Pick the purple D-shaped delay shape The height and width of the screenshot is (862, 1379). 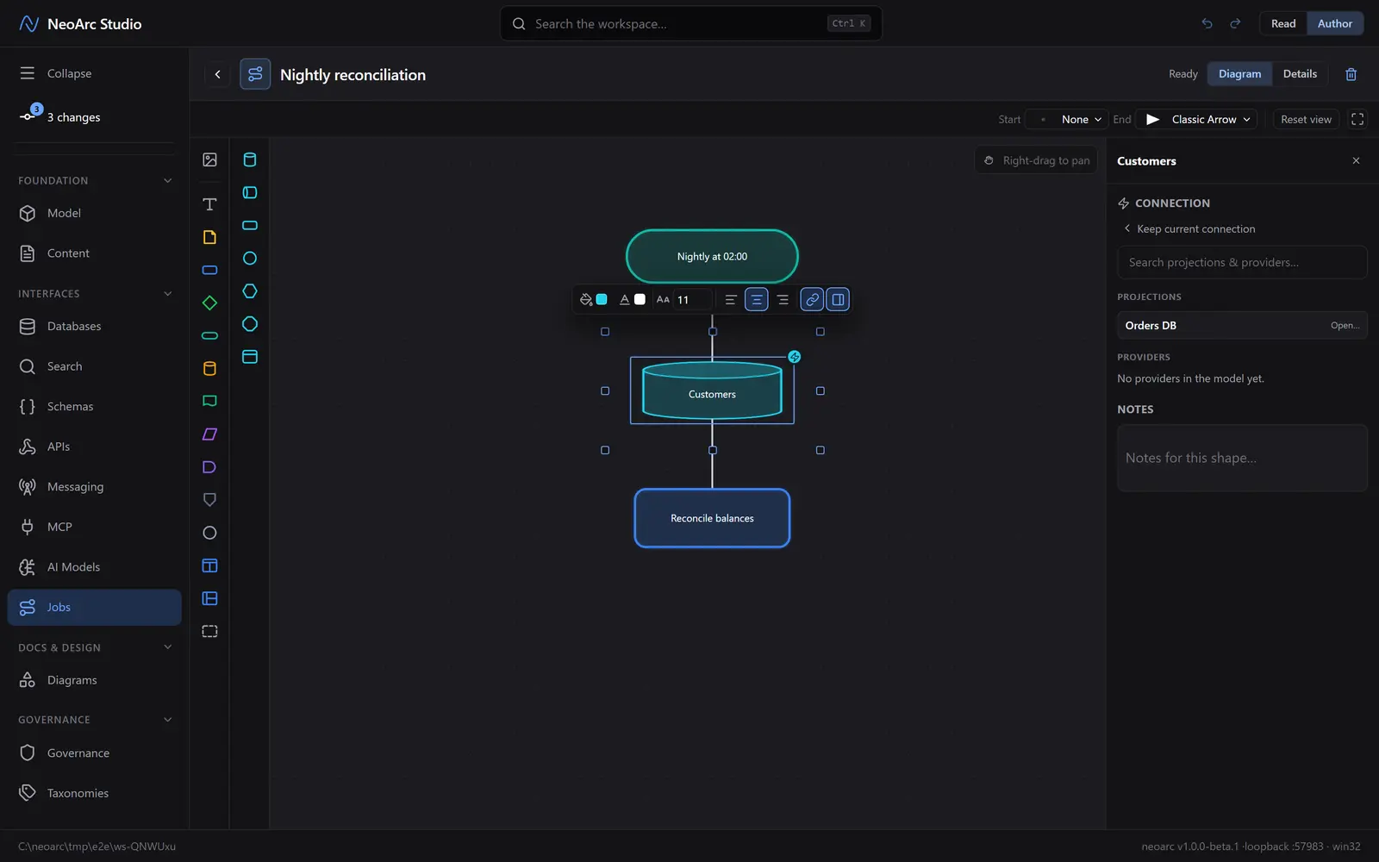click(x=209, y=467)
